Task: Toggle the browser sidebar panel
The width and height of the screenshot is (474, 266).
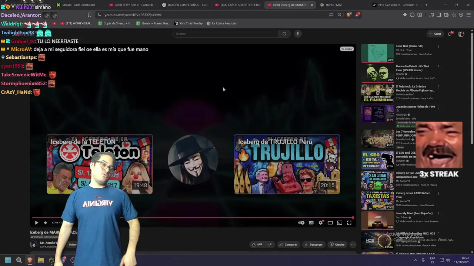Action: tap(439, 15)
